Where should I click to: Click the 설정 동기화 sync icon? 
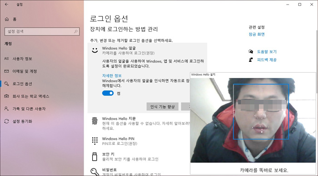pos(6,121)
